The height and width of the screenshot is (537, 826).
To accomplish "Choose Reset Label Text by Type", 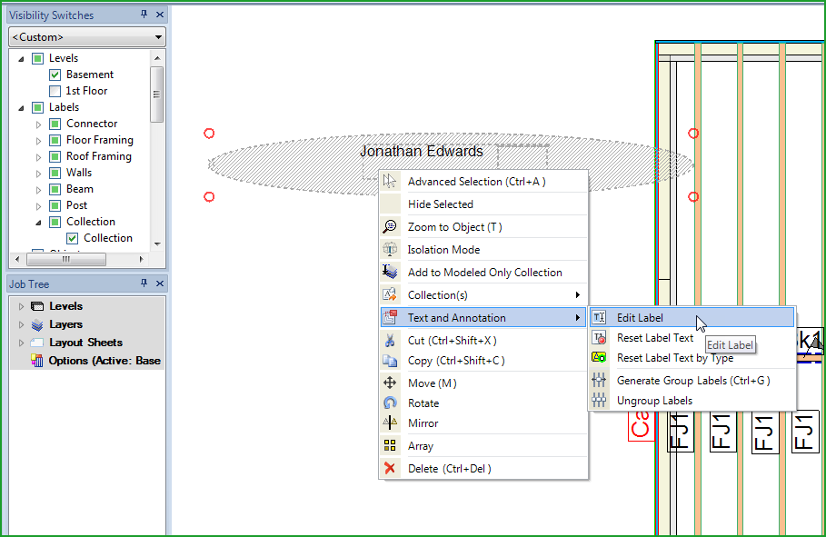I will point(692,358).
